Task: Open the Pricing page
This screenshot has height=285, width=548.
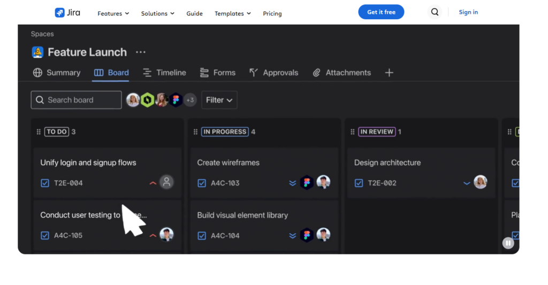Action: [x=272, y=13]
